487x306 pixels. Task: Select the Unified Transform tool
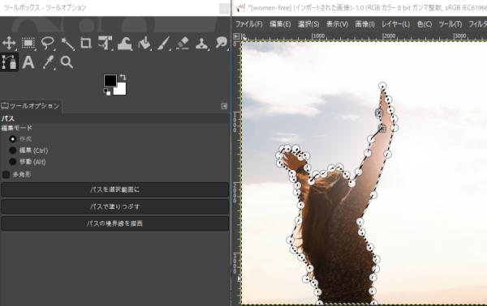coord(106,43)
